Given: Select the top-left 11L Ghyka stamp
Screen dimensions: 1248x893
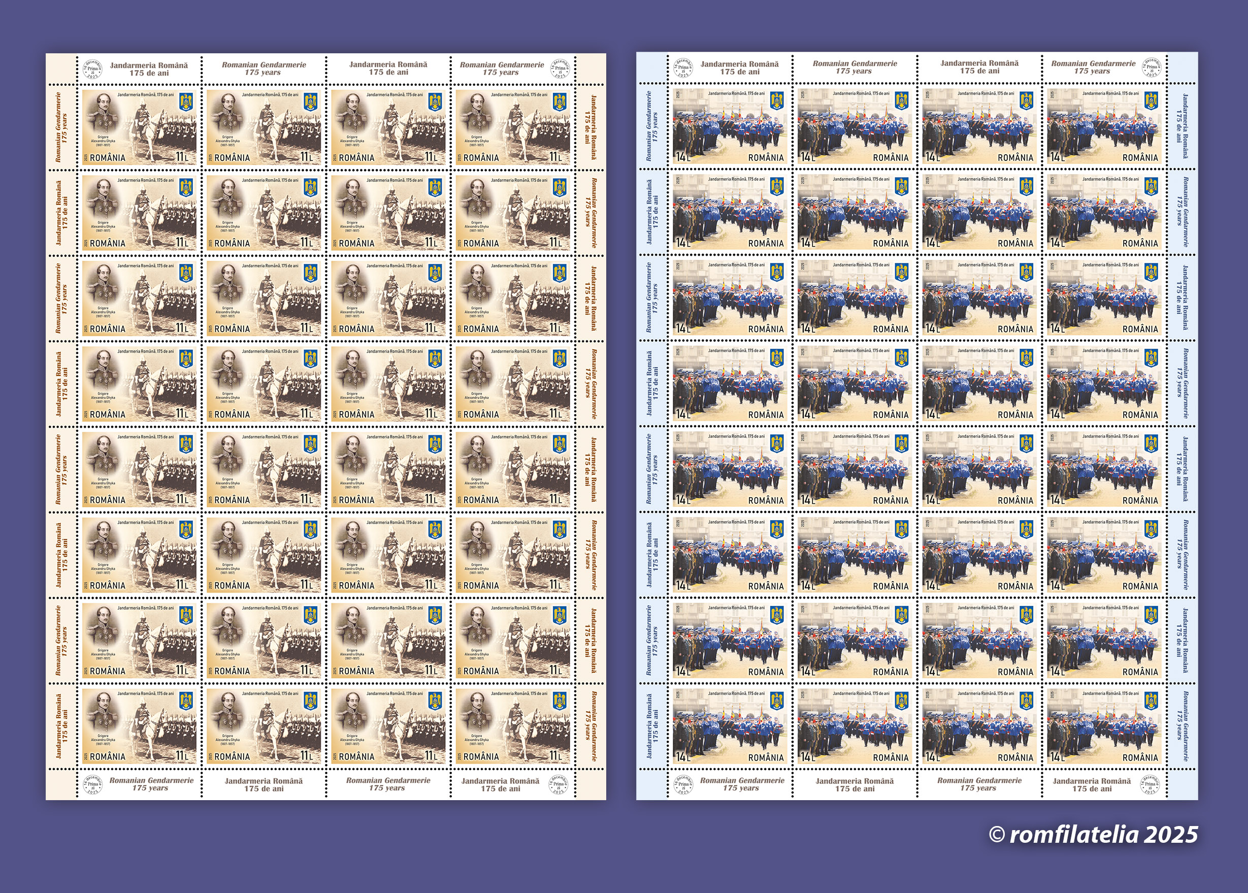Looking at the screenshot, I should (139, 127).
